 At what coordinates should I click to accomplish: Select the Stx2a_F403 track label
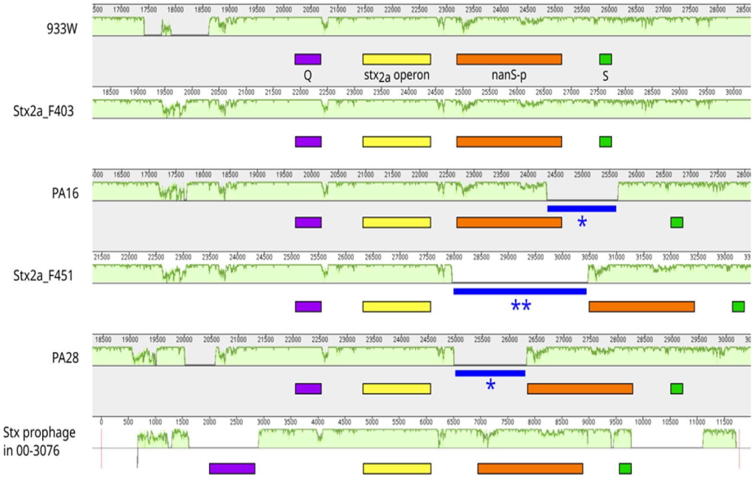click(44, 111)
